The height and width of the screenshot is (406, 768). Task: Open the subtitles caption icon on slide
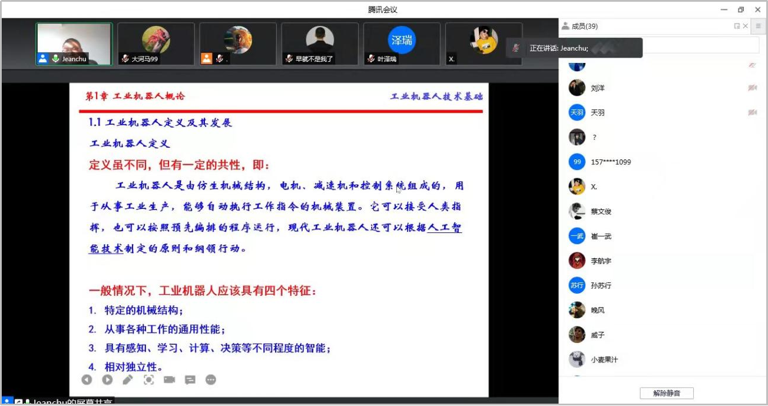[x=190, y=380]
